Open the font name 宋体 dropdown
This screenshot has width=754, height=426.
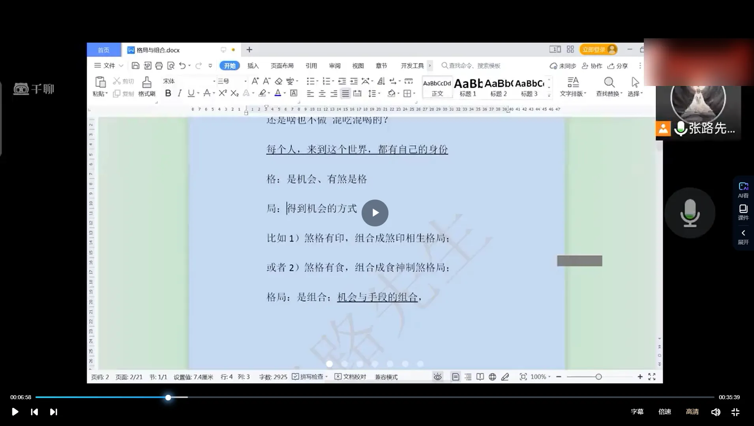(x=214, y=81)
